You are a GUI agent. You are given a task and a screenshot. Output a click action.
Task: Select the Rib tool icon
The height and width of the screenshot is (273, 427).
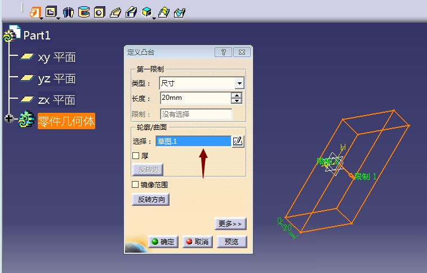point(115,12)
